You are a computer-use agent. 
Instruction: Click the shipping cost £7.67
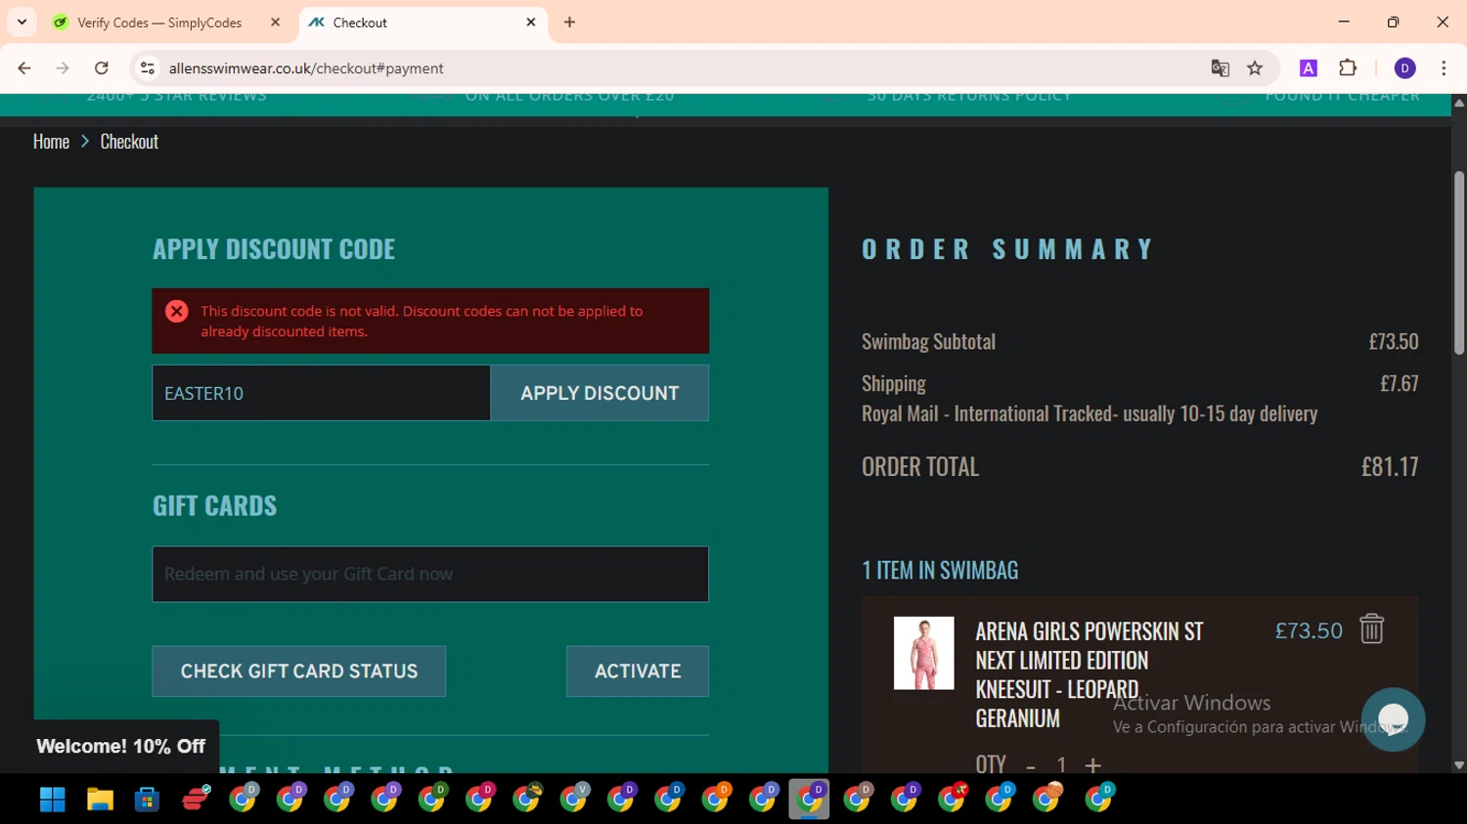[1400, 383]
